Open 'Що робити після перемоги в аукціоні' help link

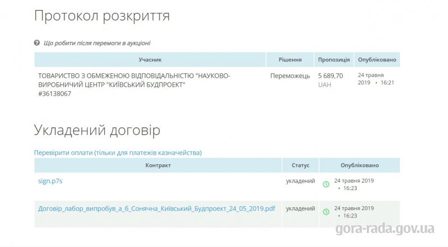point(97,43)
